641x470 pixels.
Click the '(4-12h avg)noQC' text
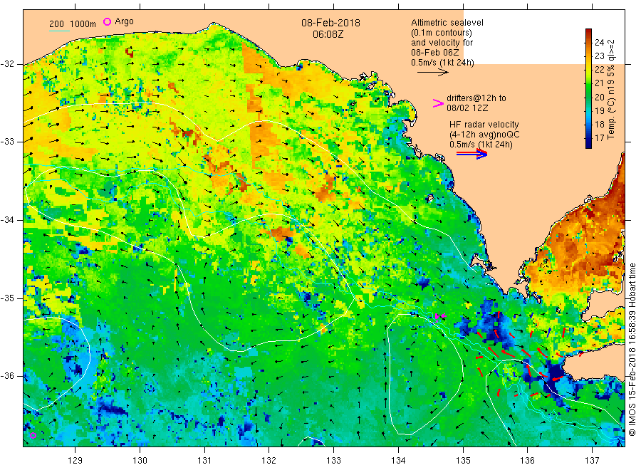coord(484,135)
